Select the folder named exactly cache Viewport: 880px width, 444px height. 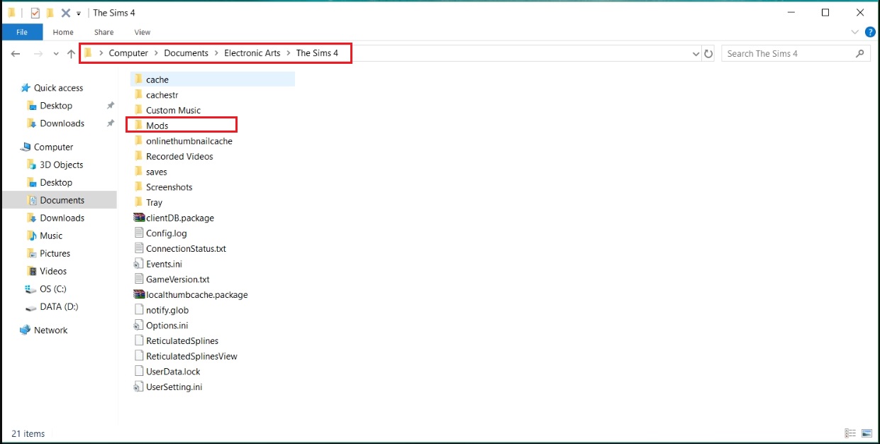157,79
